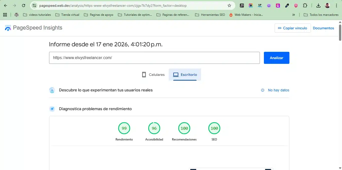Click the Rendimiento score circle showing 99
This screenshot has height=170, width=342.
[x=124, y=128]
